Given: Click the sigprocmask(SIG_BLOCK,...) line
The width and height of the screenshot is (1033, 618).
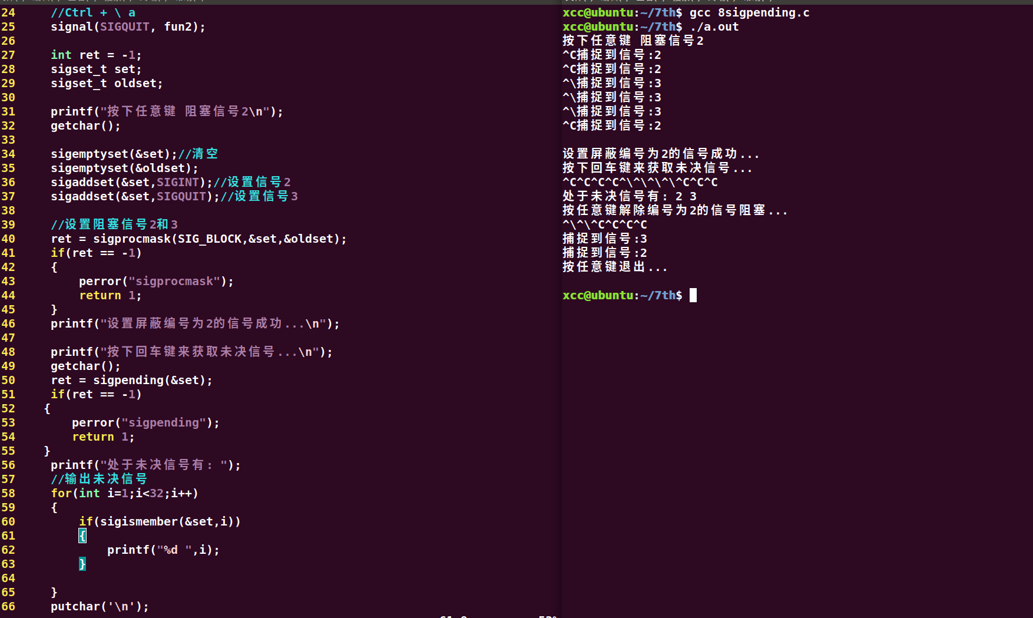Looking at the screenshot, I should pyautogui.click(x=198, y=239).
